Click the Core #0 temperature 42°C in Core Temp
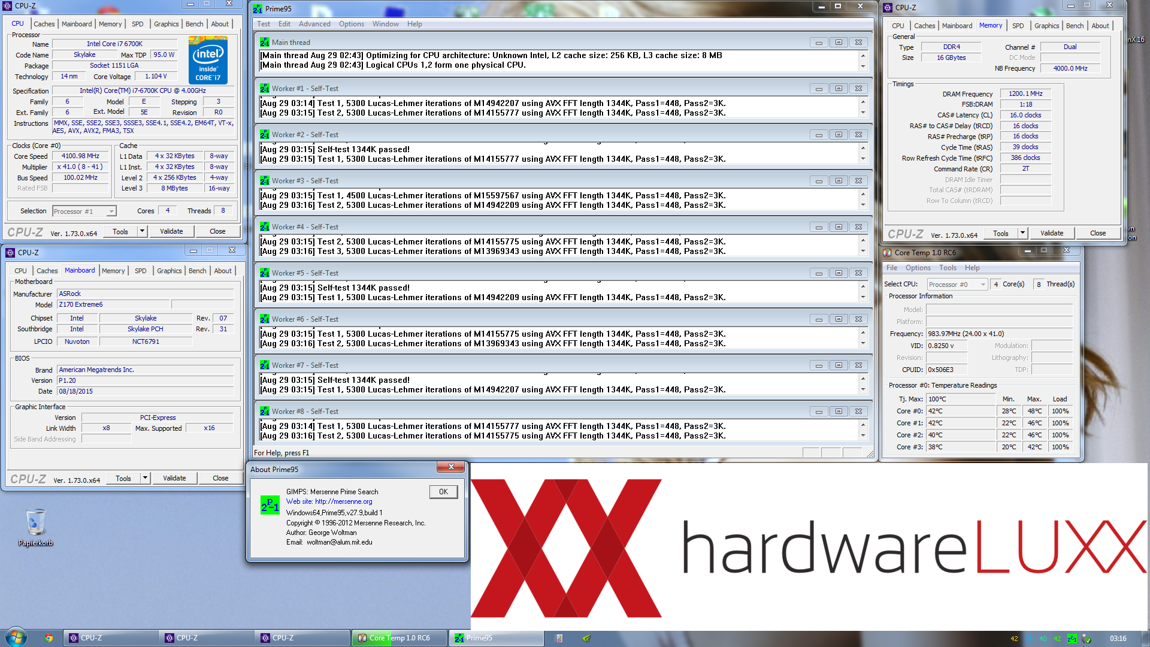Viewport: 1150px width, 647px height. tap(960, 411)
